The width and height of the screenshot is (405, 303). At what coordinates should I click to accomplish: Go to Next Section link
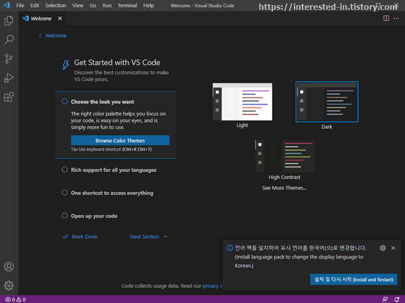pos(149,237)
